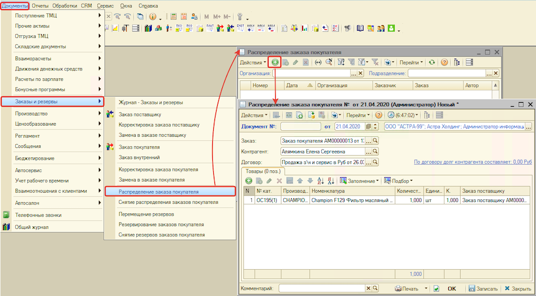Viewport: 536px width, 296px height.
Task: Delete row icon in Товары toolbar
Action: [279, 181]
